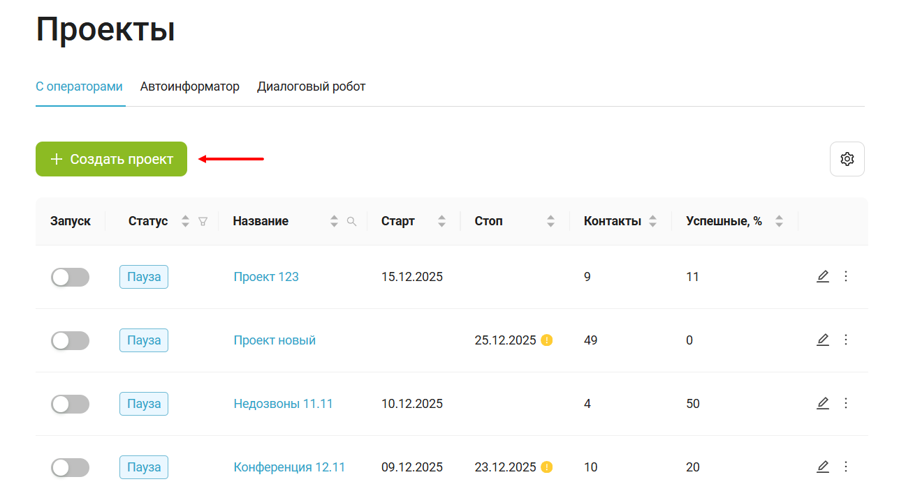Click the search icon in Название column
Viewport: 899px width, 484px height.
point(352,221)
